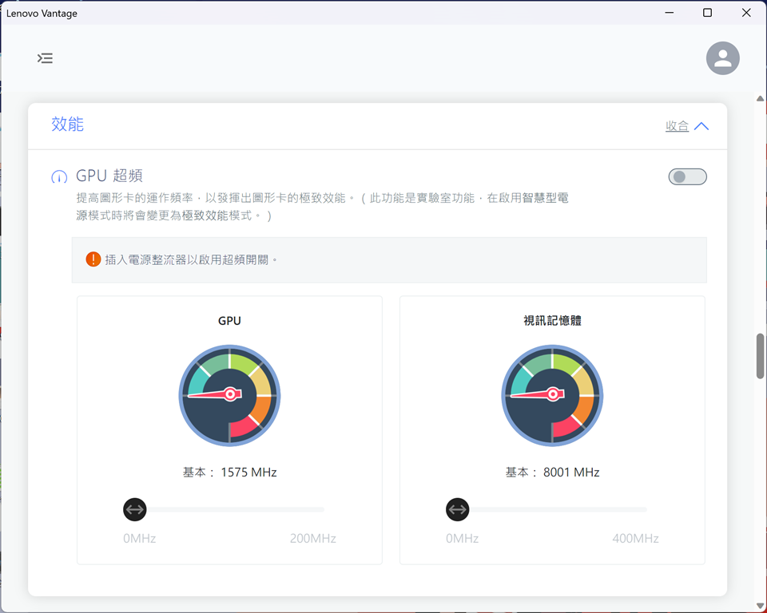Click the 效能 section heading
Viewport: 767px width, 613px height.
pyautogui.click(x=67, y=125)
